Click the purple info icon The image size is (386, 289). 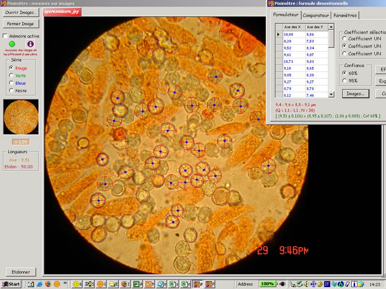[30, 44]
